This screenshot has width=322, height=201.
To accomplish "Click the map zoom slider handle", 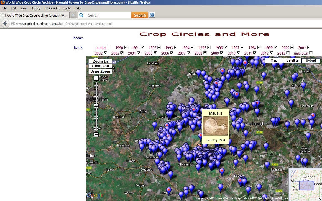I will click(96, 105).
